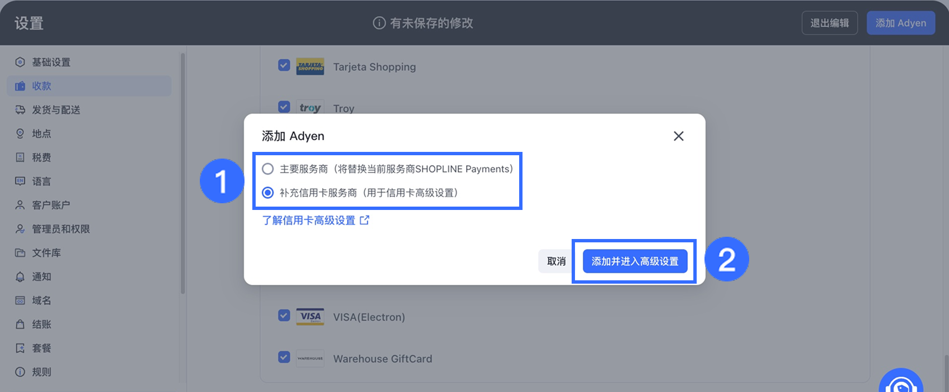Image resolution: width=949 pixels, height=392 pixels.
Task: Click the sidebar vertical scrollbar
Action: (183, 173)
